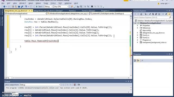Click the Find in Files toolbar icon

click(x=72, y=6)
